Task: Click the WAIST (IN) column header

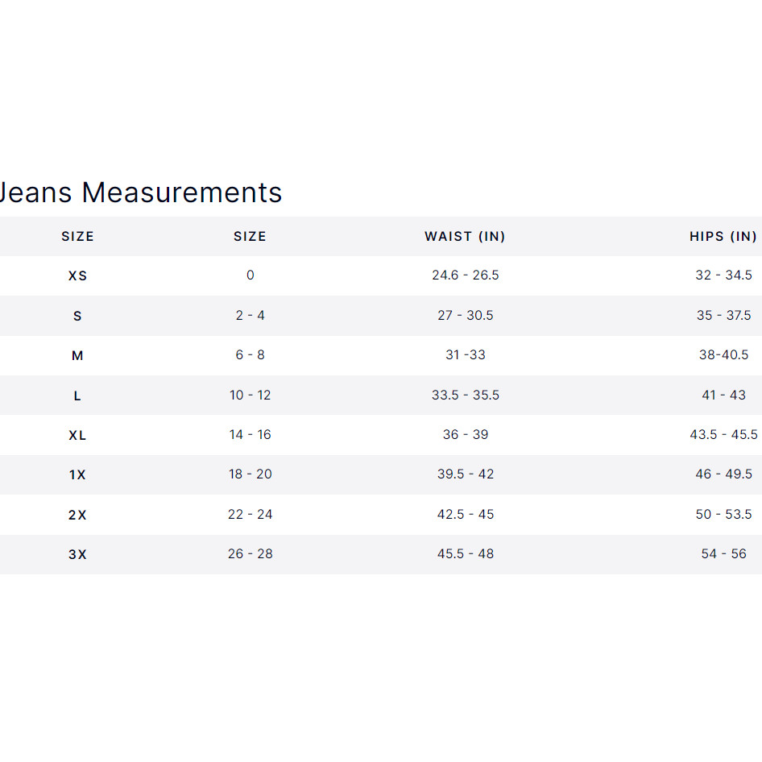Action: point(465,237)
